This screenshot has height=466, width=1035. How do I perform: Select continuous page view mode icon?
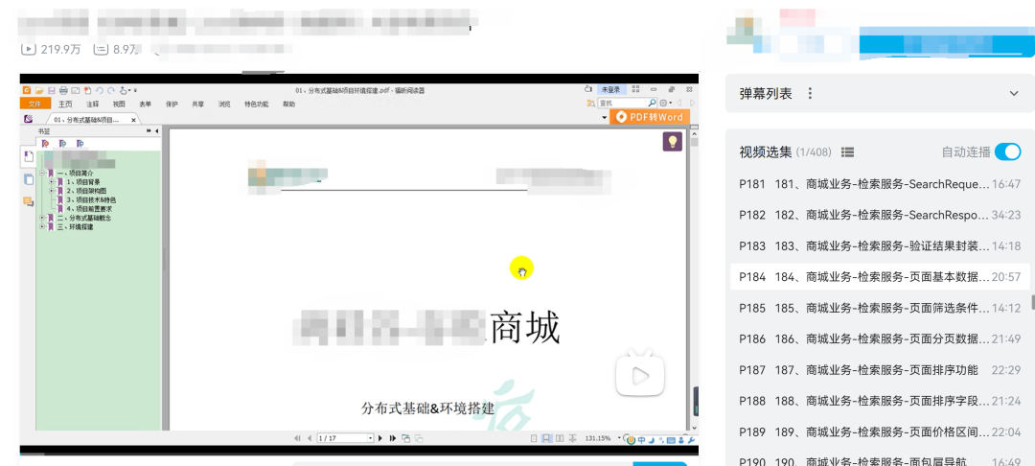click(x=546, y=438)
